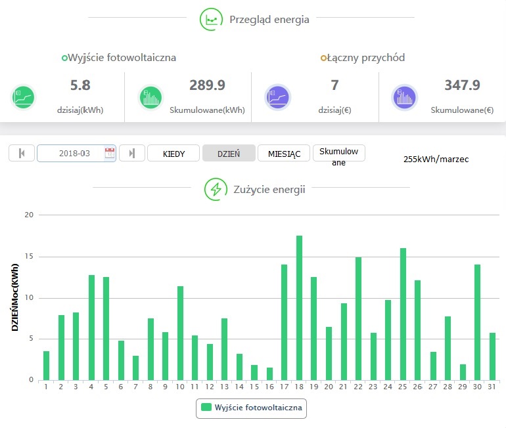Click the Łączny przychód section heading

365,58
